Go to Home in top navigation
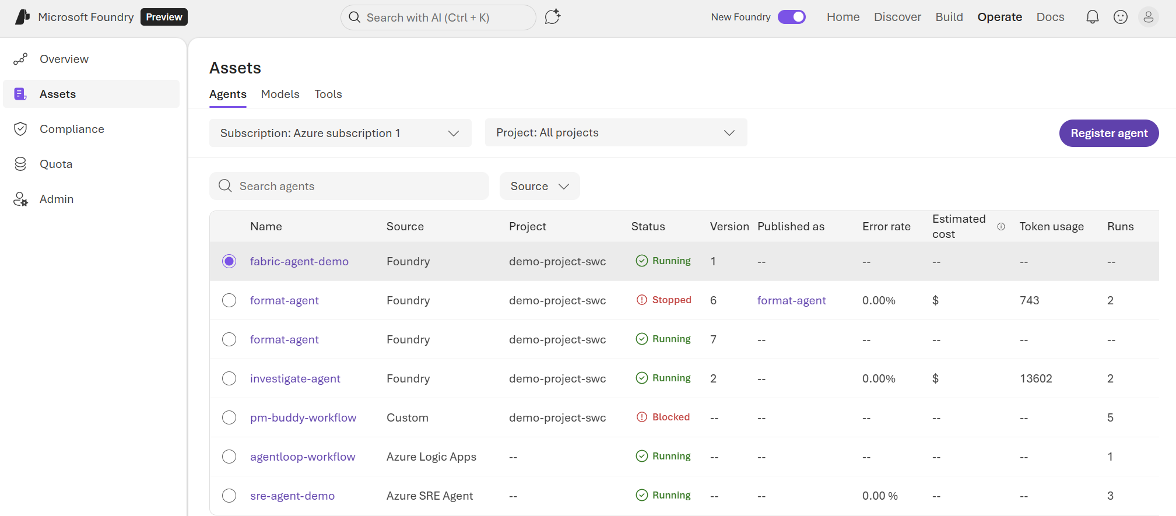 click(843, 17)
